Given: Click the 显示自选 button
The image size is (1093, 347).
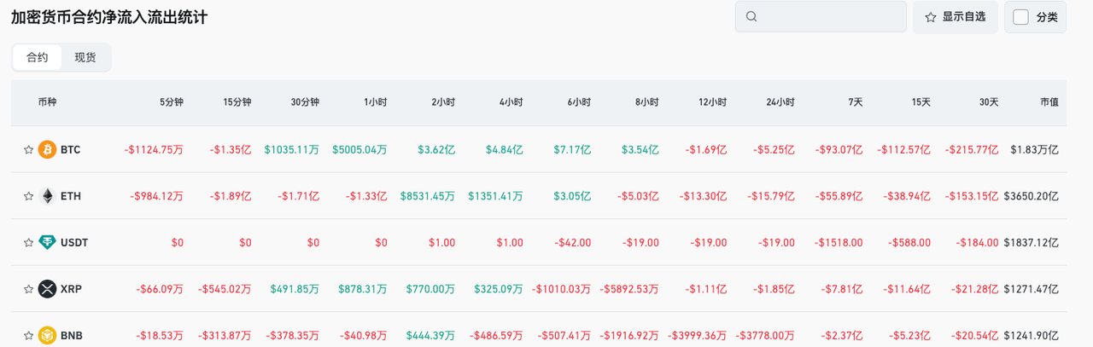Looking at the screenshot, I should [955, 17].
